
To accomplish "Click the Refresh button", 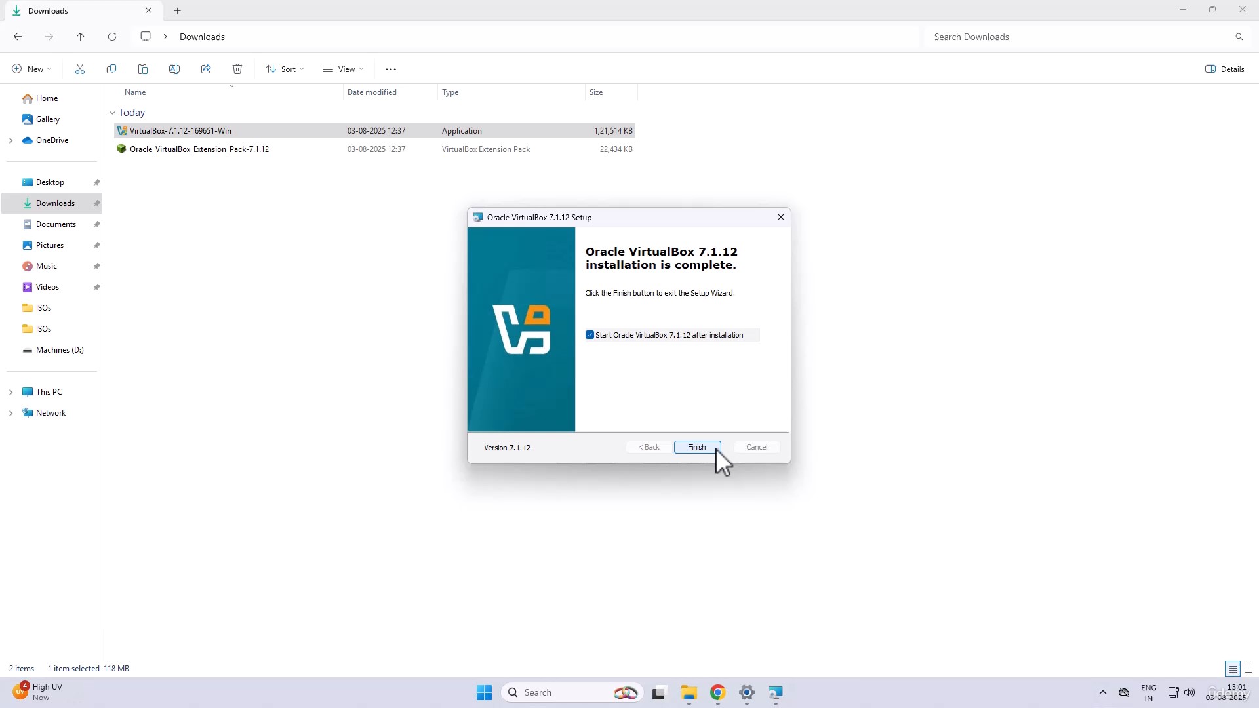I will click(x=112, y=37).
